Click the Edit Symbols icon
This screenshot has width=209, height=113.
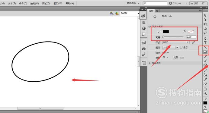click(x=117, y=13)
